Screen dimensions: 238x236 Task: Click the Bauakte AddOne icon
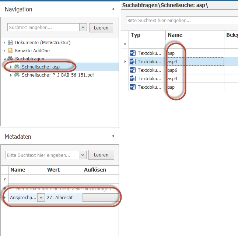click(10, 51)
